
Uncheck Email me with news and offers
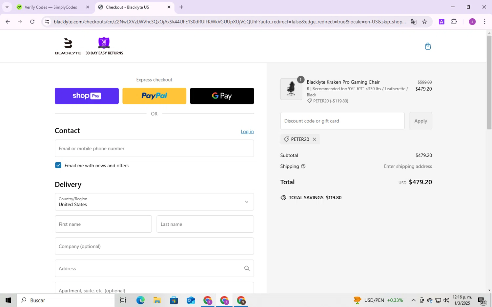(58, 165)
